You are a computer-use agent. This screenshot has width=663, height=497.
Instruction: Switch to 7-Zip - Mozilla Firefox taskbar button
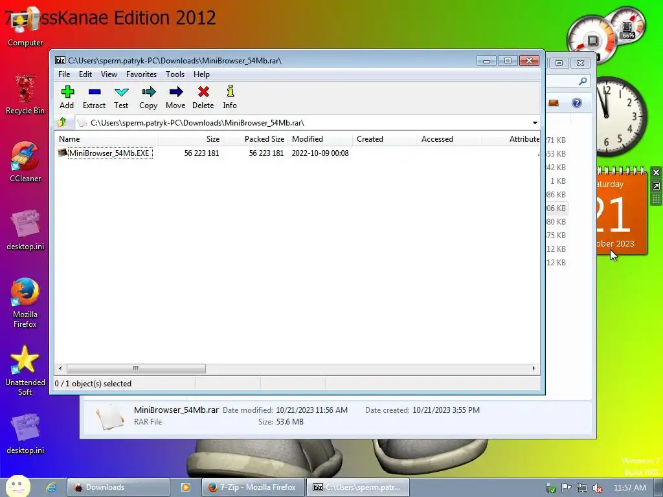pyautogui.click(x=253, y=487)
